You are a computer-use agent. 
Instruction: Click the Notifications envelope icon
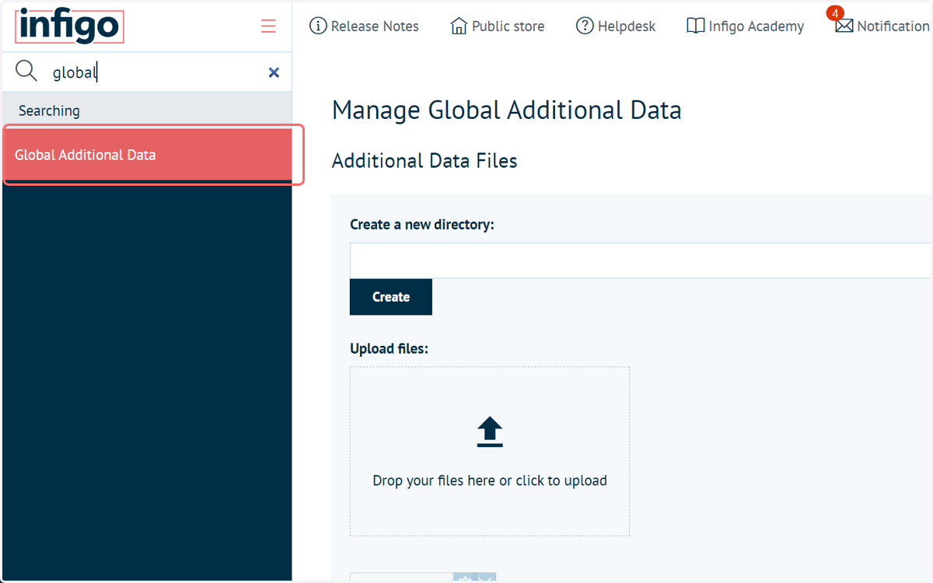point(844,26)
